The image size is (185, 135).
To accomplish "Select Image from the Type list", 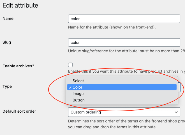I will click(78, 94).
